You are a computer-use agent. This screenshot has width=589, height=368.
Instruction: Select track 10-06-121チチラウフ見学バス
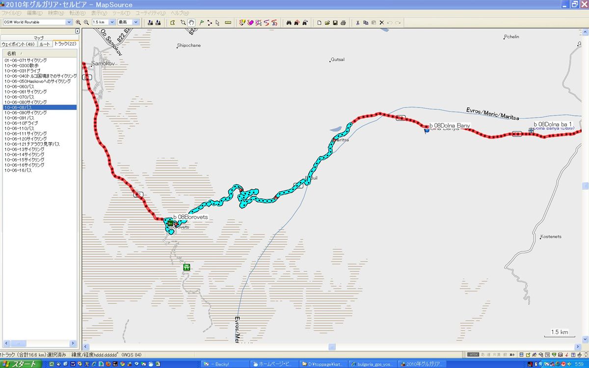(32, 144)
